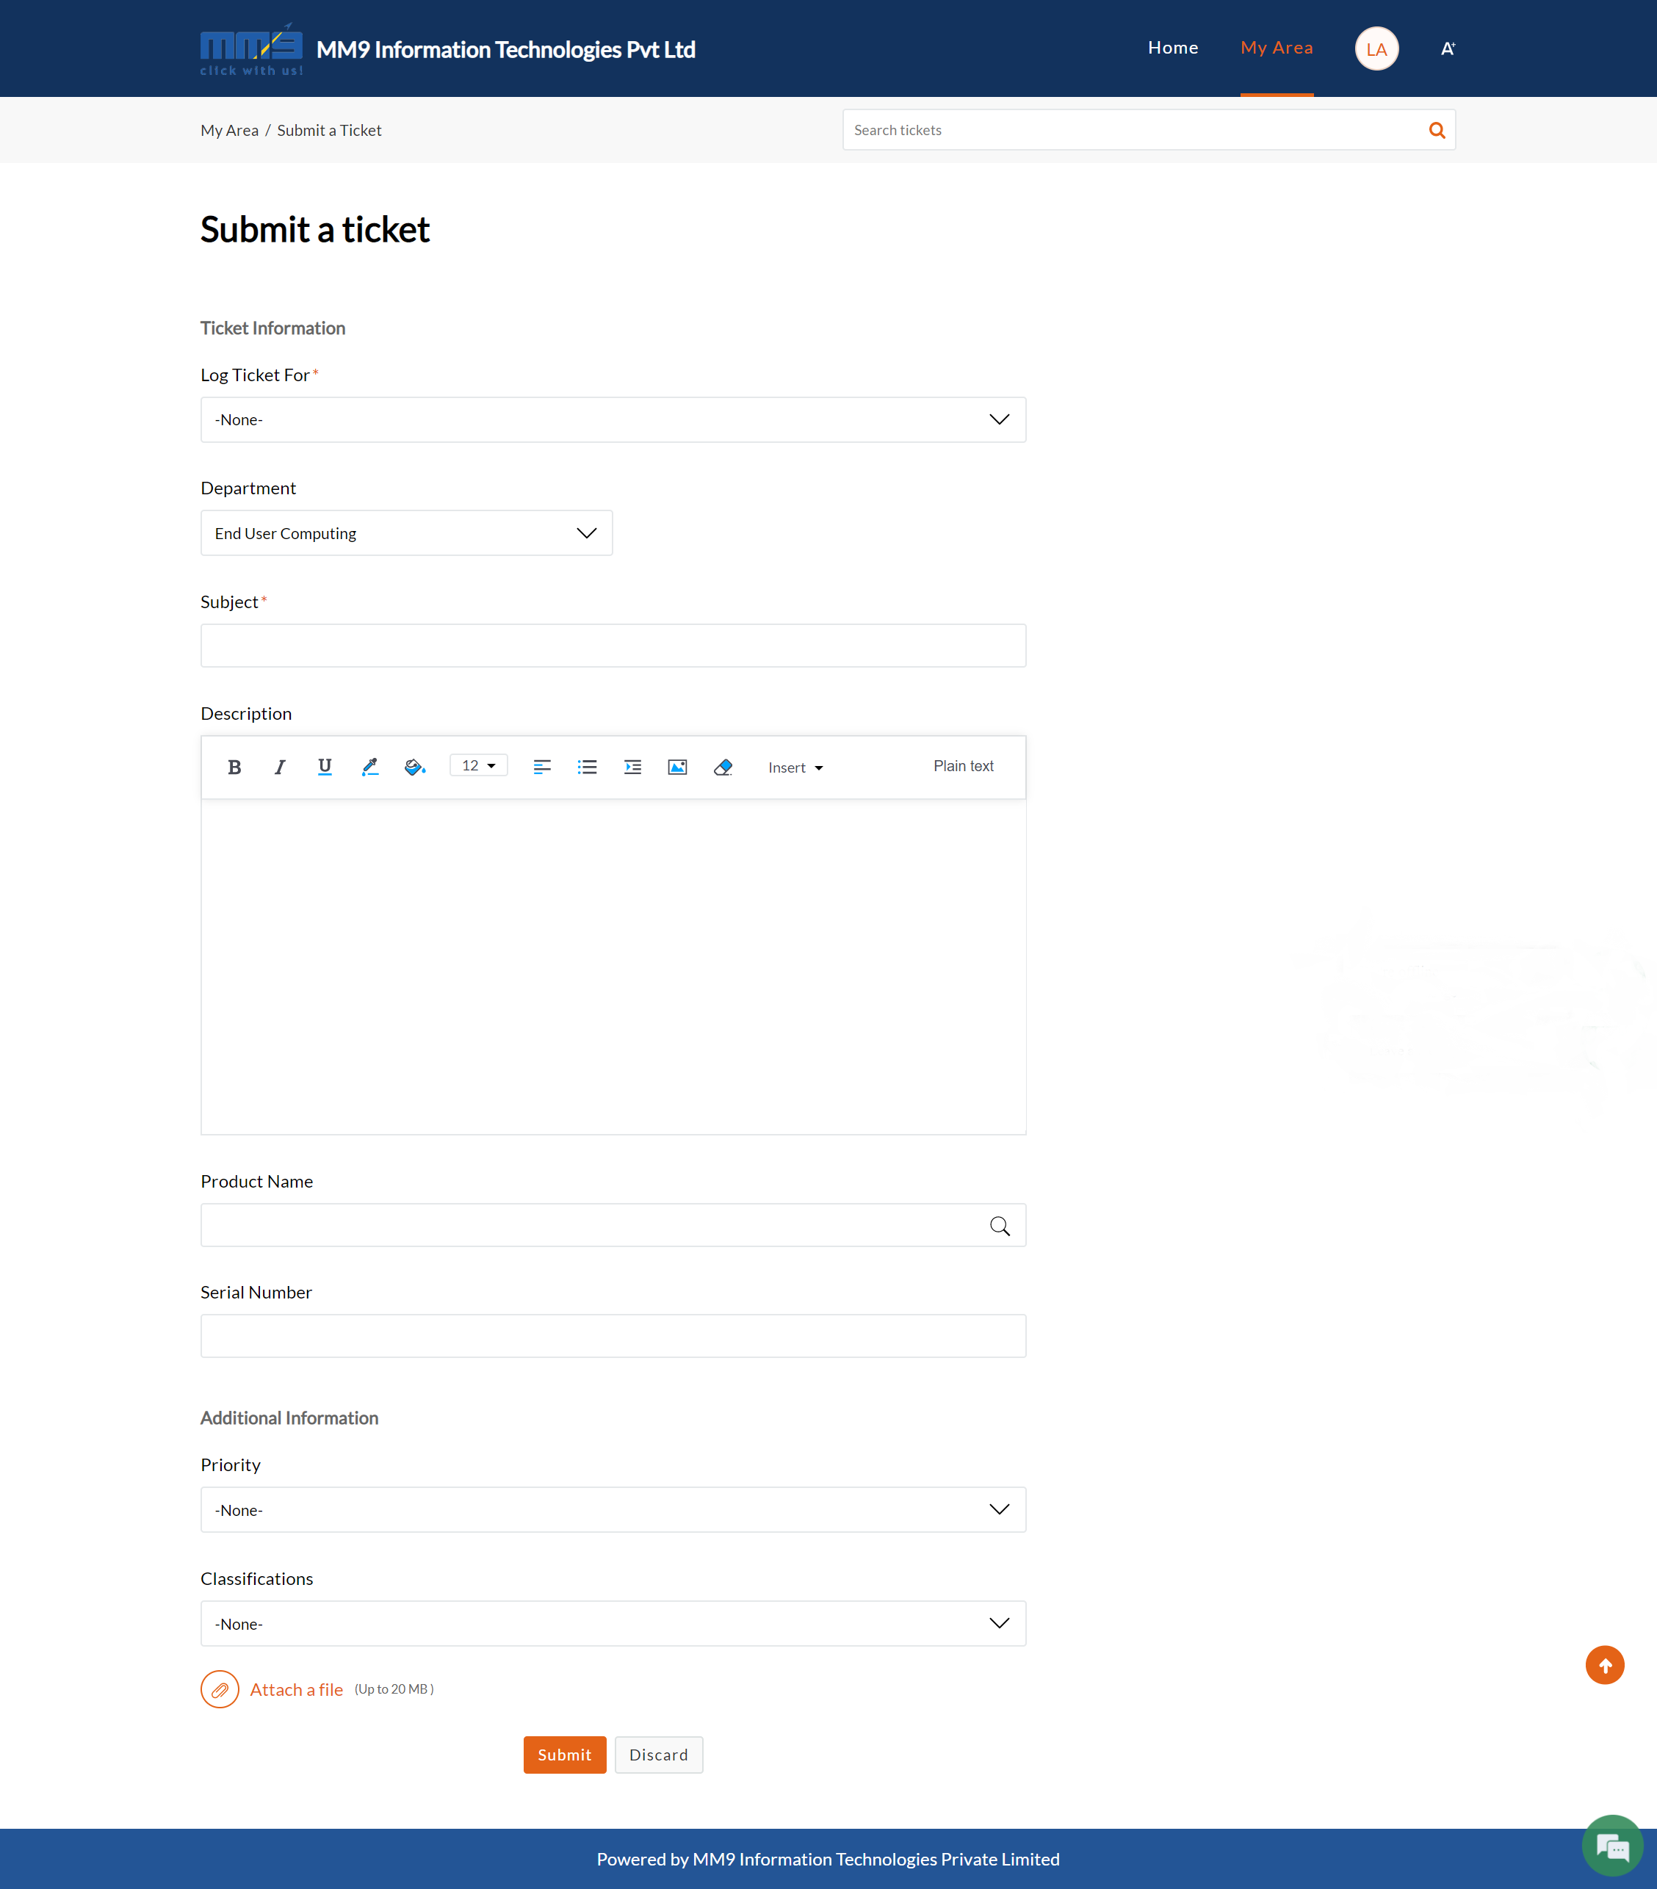Viewport: 1657px width, 1889px height.
Task: Click the orange Submit button
Action: [x=565, y=1754]
